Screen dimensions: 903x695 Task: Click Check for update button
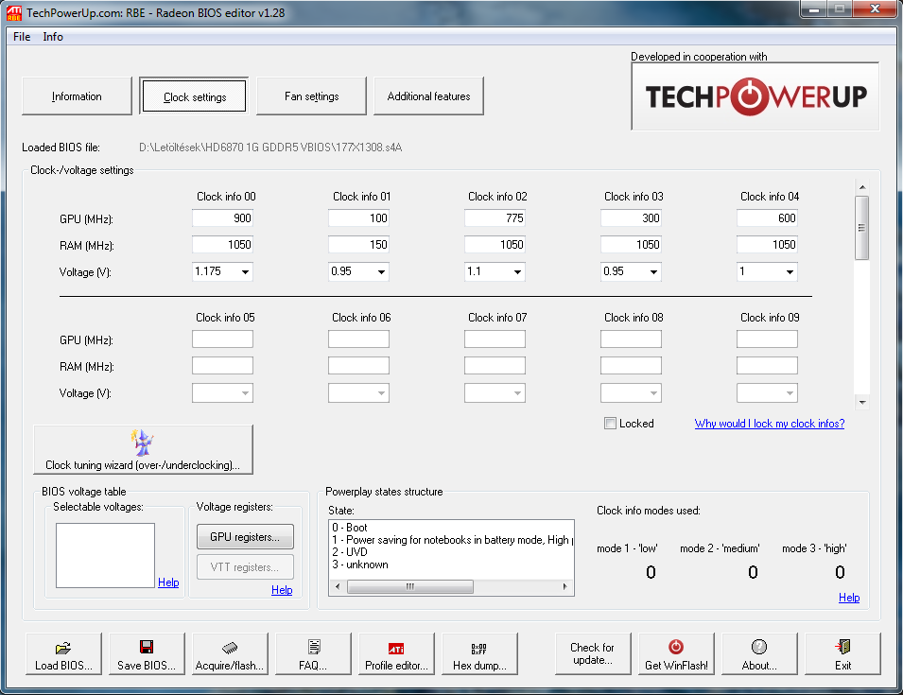tap(593, 653)
